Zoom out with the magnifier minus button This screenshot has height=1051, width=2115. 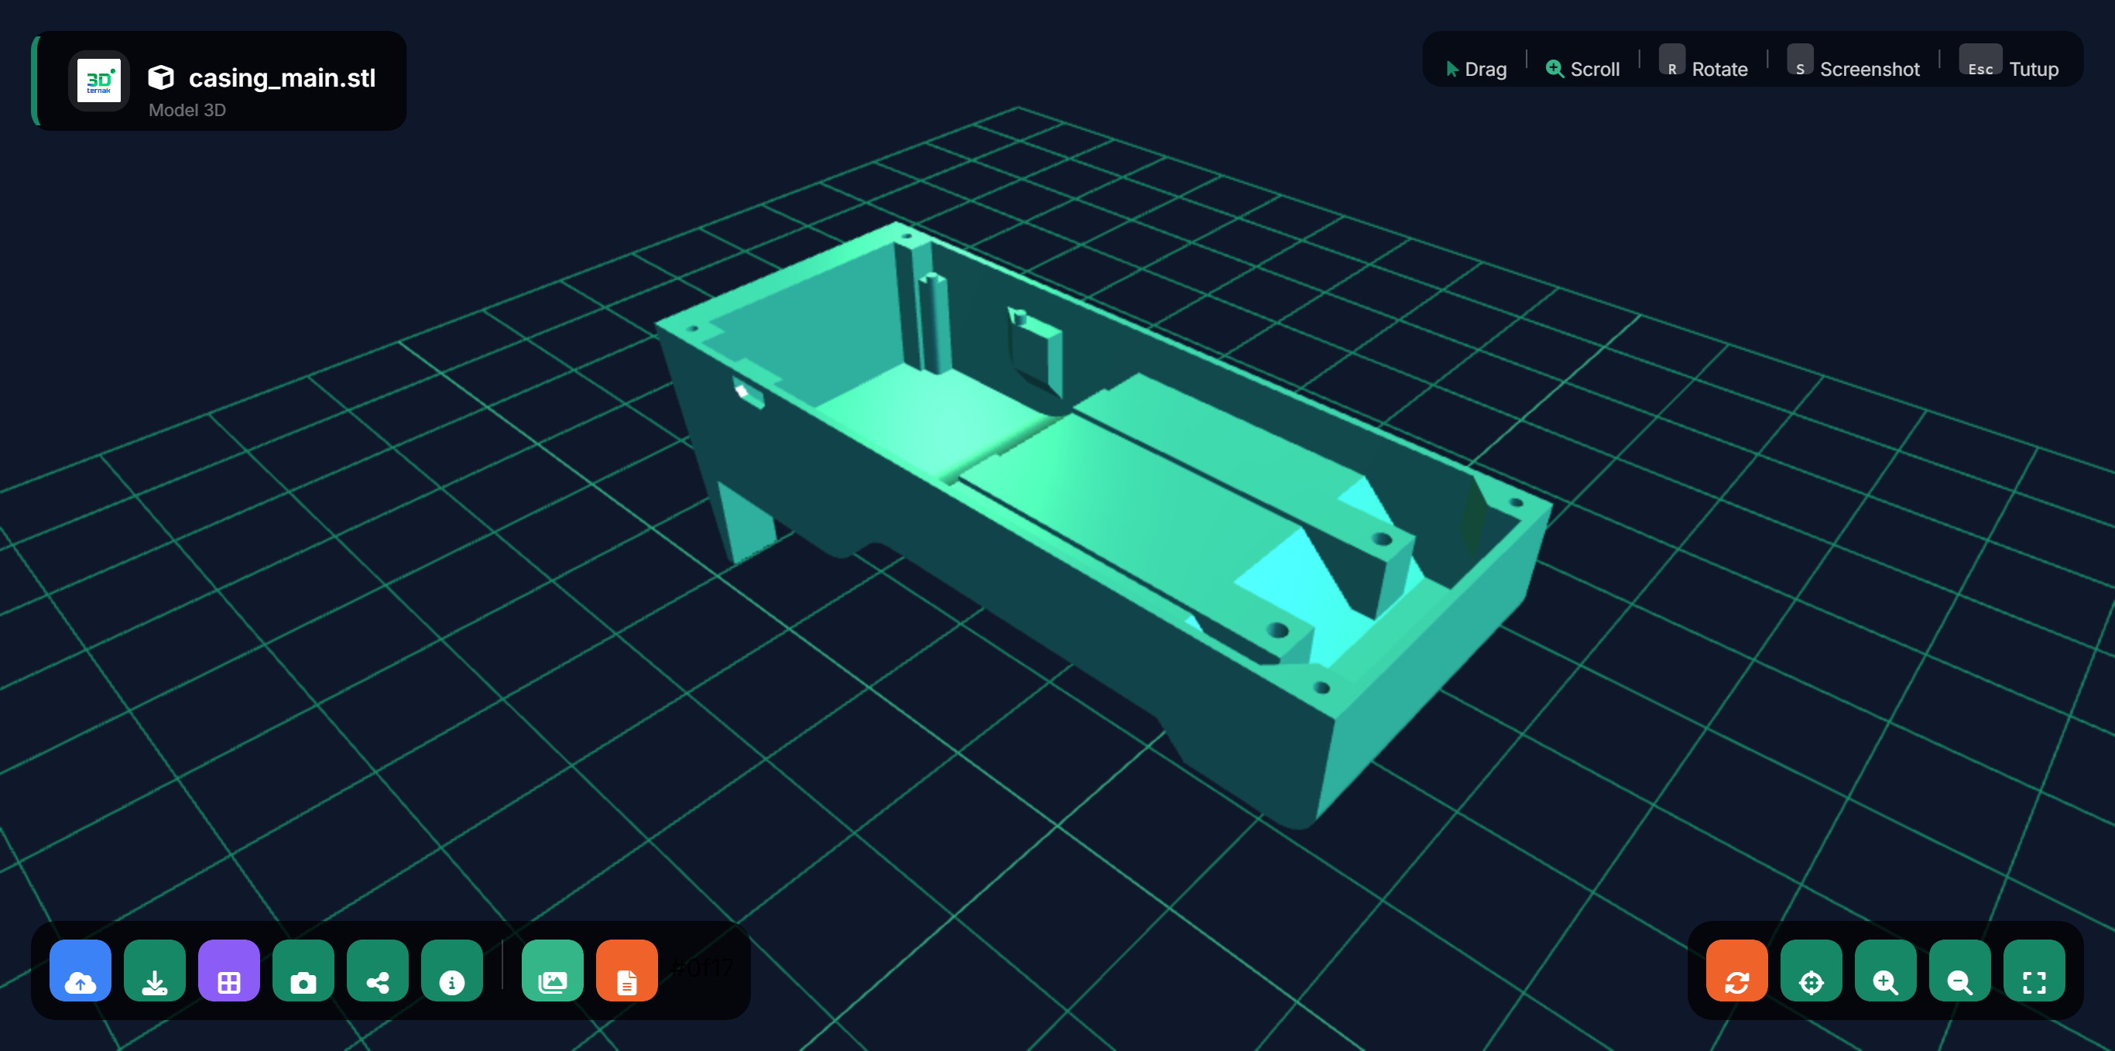tap(1960, 970)
